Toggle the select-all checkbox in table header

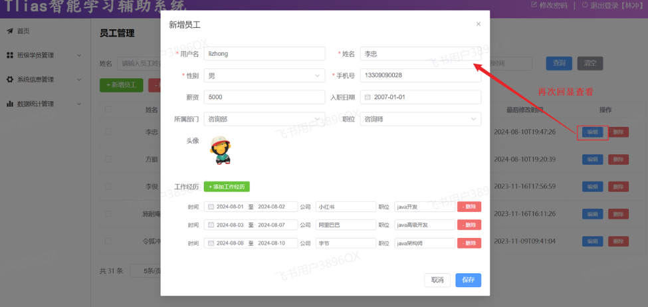point(108,110)
